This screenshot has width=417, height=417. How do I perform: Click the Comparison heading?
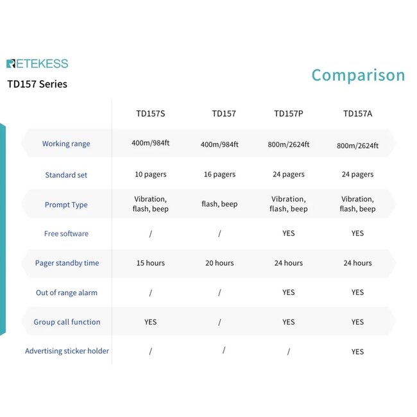(x=358, y=75)
